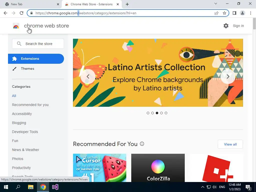Open the network status tray icon
This screenshot has height=192, width=256.
(209, 187)
